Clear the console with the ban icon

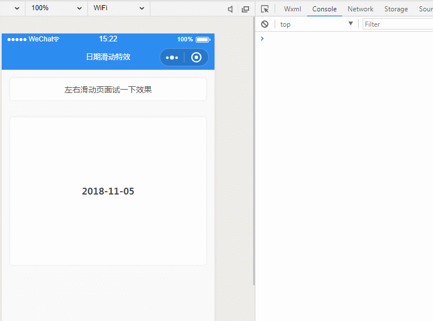(x=264, y=24)
